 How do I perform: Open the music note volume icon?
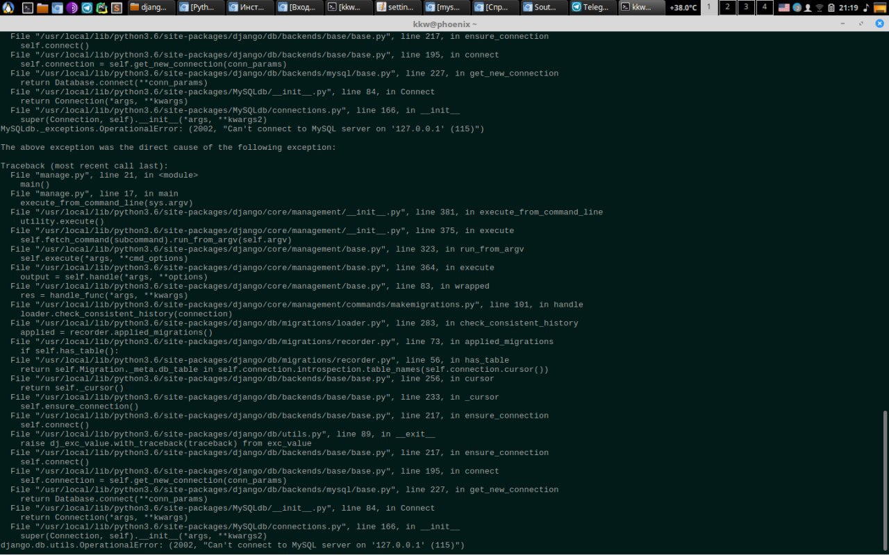[x=866, y=8]
